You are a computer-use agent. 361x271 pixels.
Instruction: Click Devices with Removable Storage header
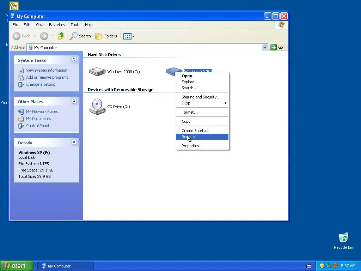[x=121, y=90]
